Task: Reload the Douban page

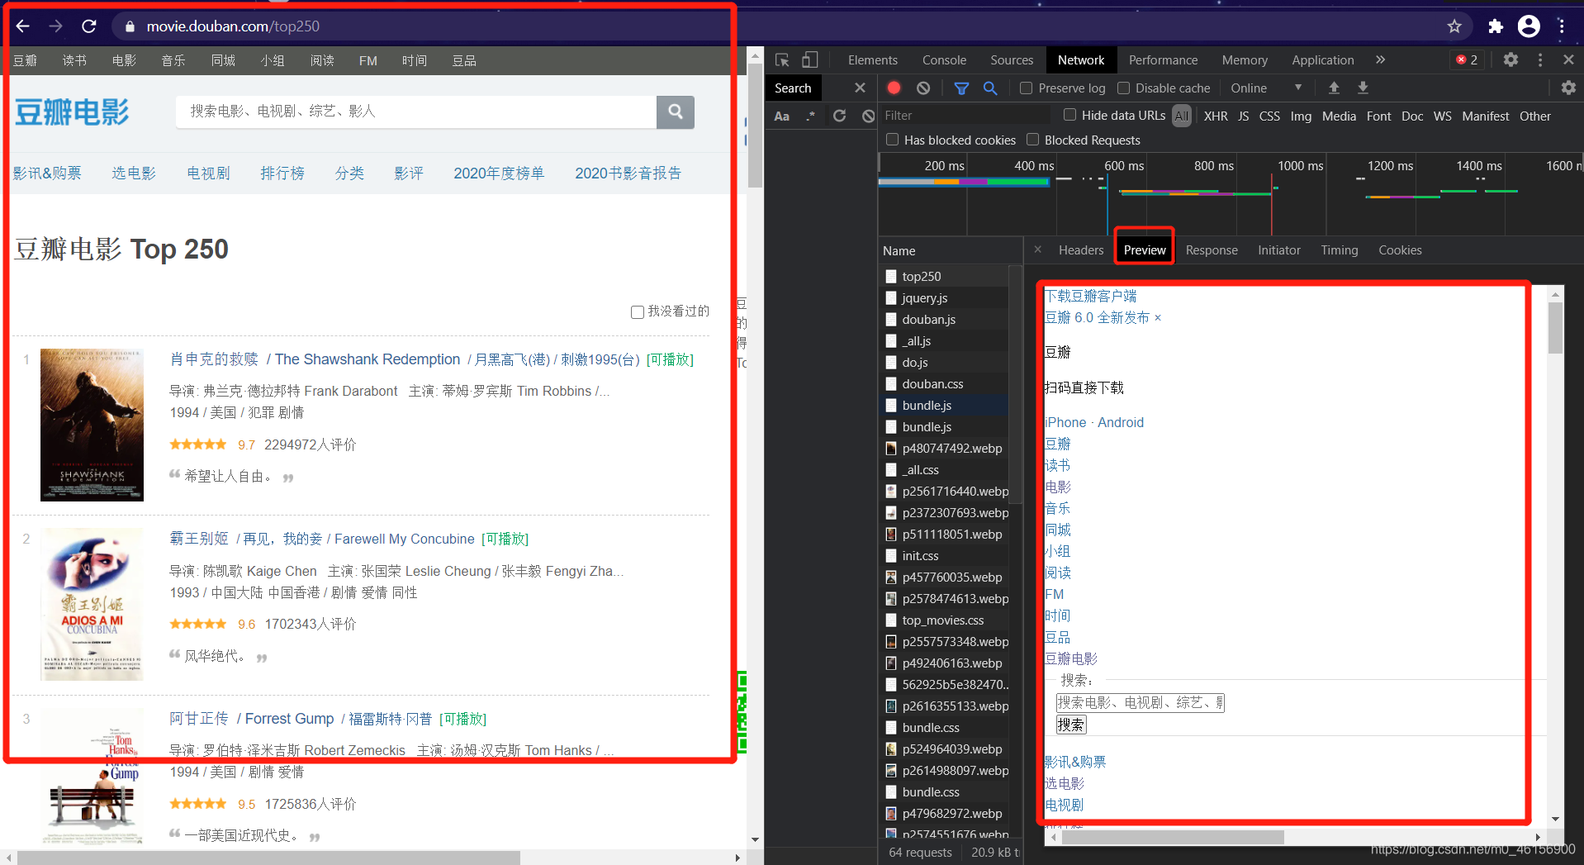Action: (89, 26)
